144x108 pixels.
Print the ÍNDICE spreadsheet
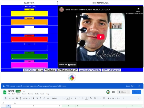(x=17, y=98)
